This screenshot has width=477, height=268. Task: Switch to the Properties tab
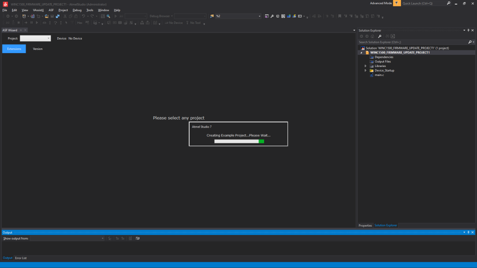point(365,226)
